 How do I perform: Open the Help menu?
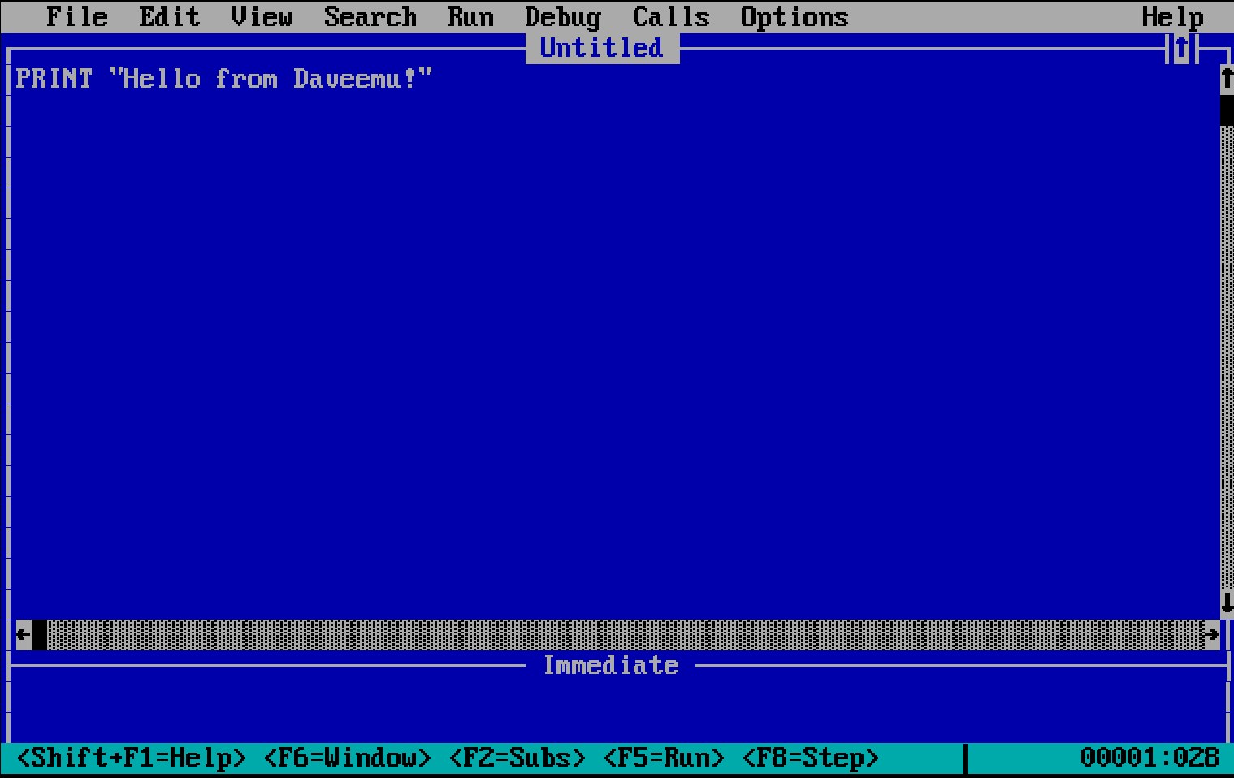(x=1172, y=16)
